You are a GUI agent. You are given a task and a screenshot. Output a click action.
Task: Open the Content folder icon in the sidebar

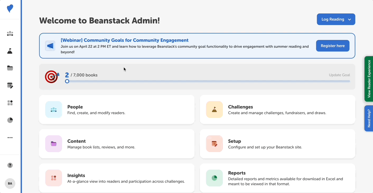(10, 68)
